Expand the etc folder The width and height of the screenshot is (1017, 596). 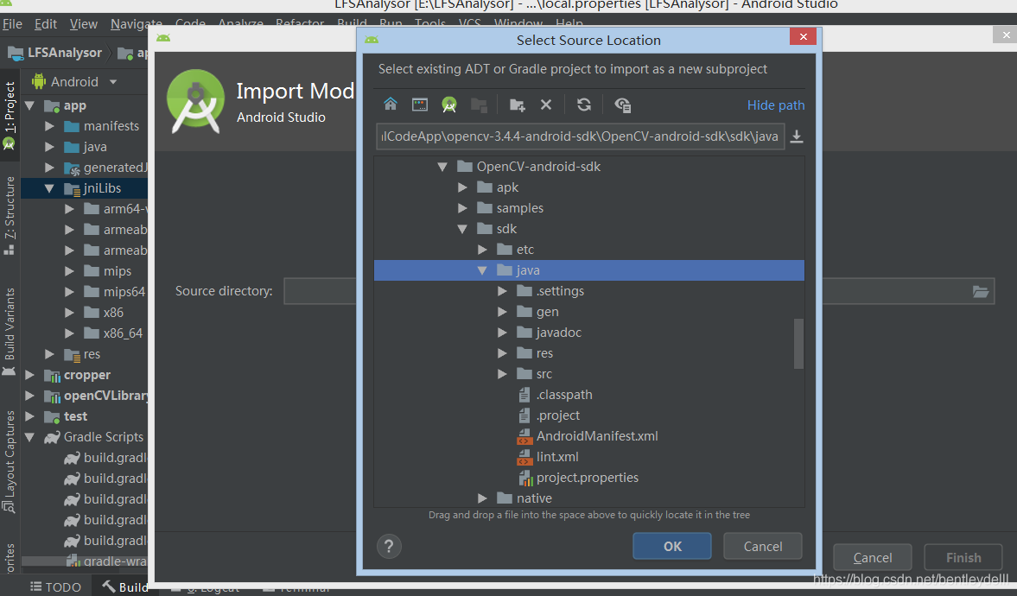click(x=482, y=250)
